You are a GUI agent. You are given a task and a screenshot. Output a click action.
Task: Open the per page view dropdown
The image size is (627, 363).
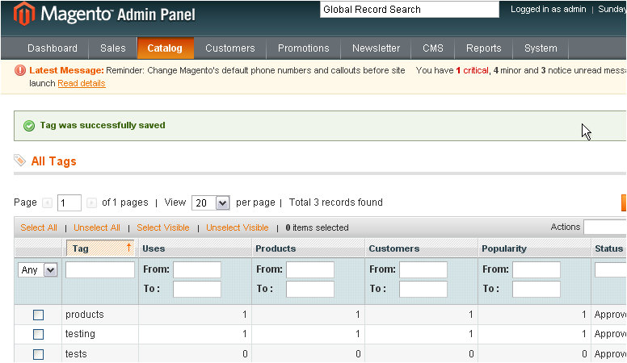[211, 202]
